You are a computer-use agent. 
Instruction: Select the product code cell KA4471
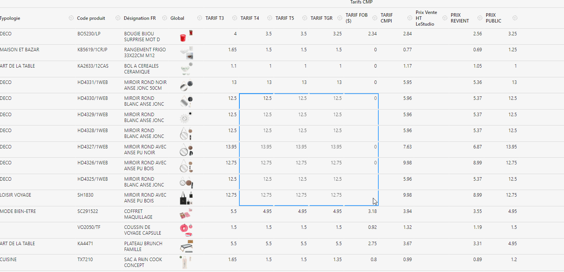[x=85, y=244]
